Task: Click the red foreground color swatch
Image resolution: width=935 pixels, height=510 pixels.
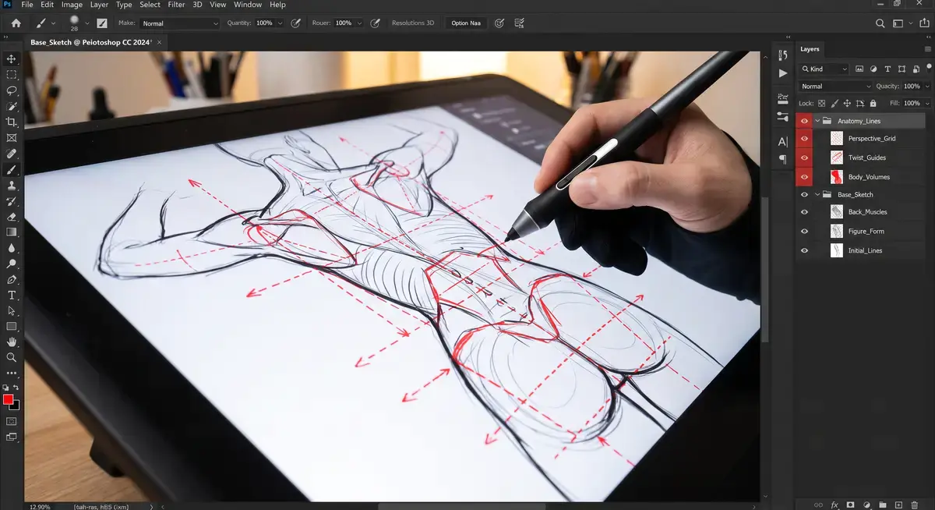Action: coord(8,399)
